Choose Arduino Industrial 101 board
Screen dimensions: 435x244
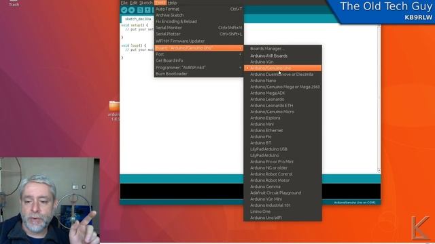(283, 205)
